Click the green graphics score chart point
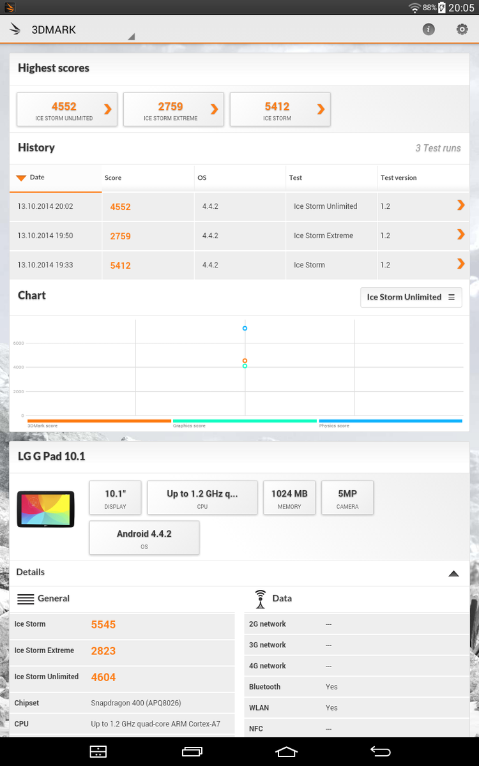Screen dimensions: 479x766 [x=245, y=366]
